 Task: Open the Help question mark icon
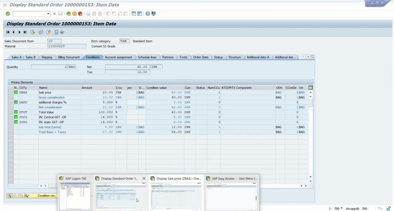pyautogui.click(x=148, y=14)
